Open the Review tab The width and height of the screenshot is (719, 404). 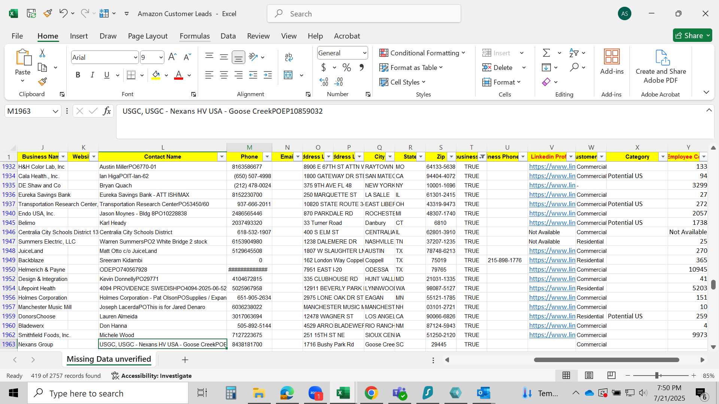click(x=258, y=36)
